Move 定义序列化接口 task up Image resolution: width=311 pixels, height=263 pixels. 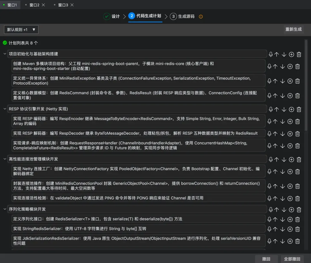tap(275, 219)
